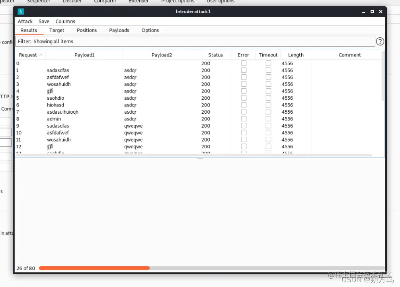Screen dimensions: 400x287
Task: Open the Comparer tab in the Burp main window
Action: pos(105,2)
